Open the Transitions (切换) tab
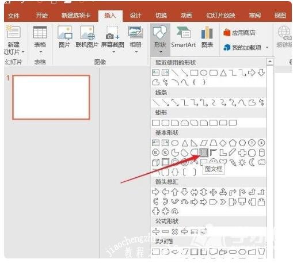 click(x=161, y=15)
